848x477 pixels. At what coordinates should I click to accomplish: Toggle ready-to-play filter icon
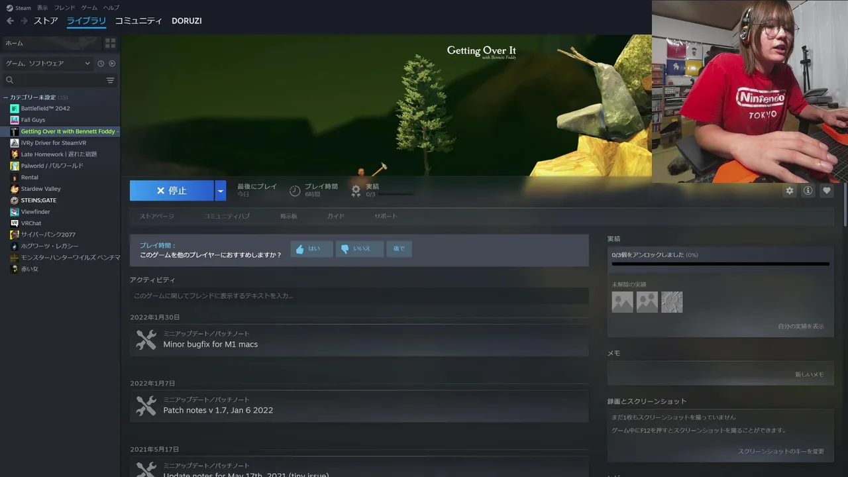[112, 64]
